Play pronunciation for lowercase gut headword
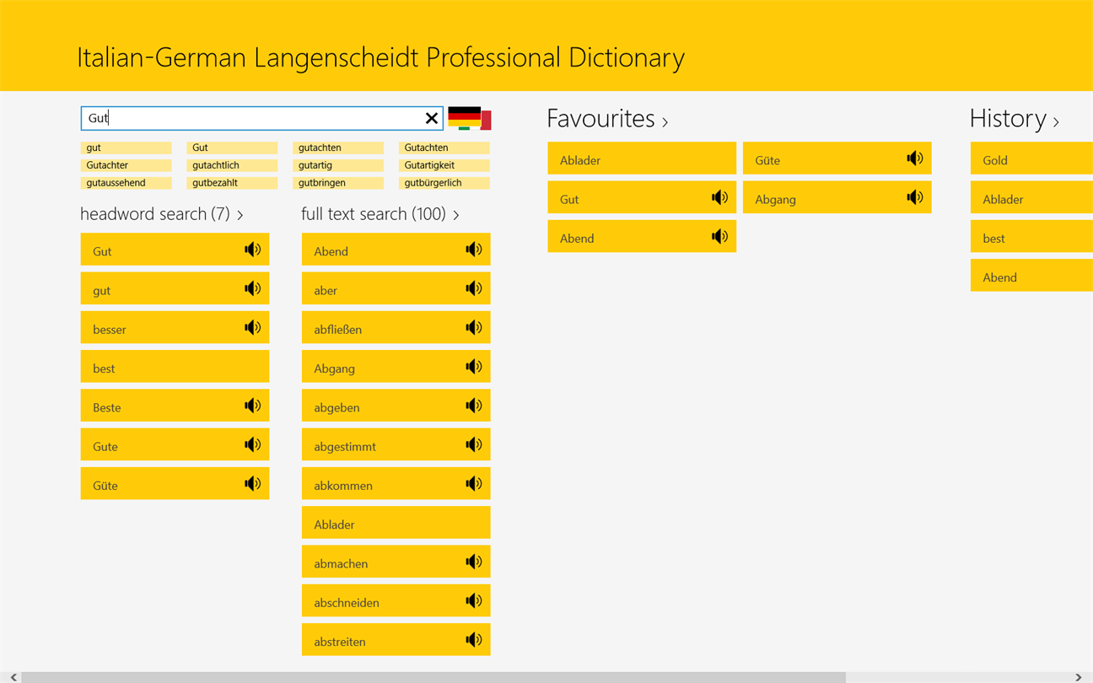Screen dimensions: 1093x683 (252, 288)
